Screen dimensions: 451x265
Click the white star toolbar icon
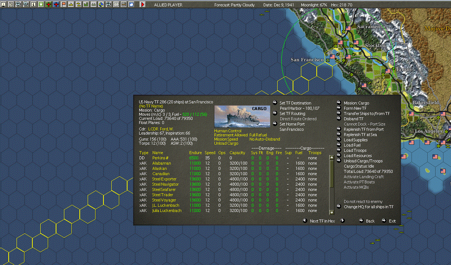tap(41, 5)
